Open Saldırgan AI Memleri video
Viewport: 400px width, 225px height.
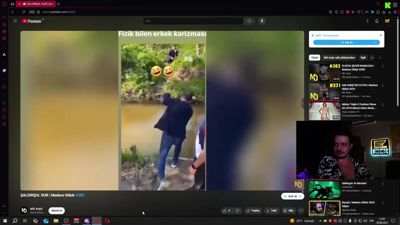pyautogui.click(x=325, y=190)
